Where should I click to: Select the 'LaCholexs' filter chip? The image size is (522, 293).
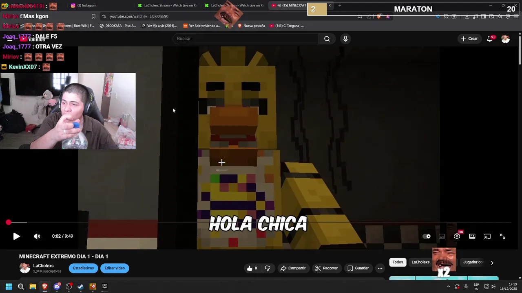(420, 262)
